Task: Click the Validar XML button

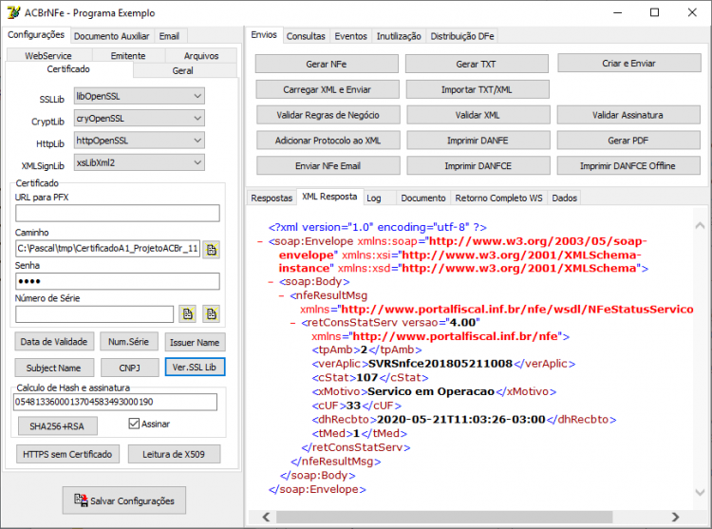Action: pyautogui.click(x=478, y=115)
